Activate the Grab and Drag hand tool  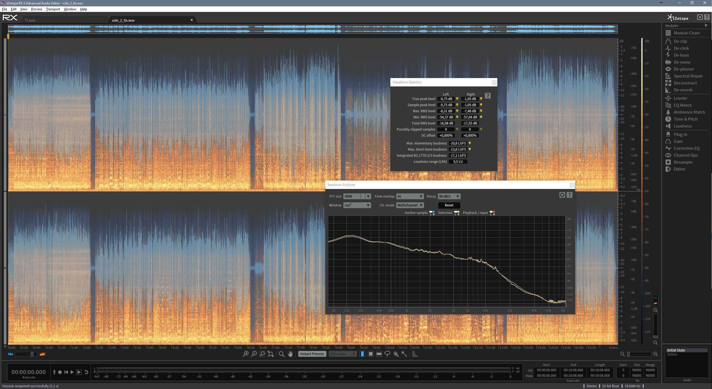290,354
